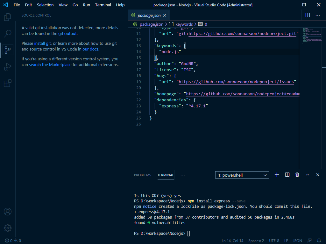Viewport: 326px width, 244px height.
Task: Open the File menu
Action: coord(17,5)
